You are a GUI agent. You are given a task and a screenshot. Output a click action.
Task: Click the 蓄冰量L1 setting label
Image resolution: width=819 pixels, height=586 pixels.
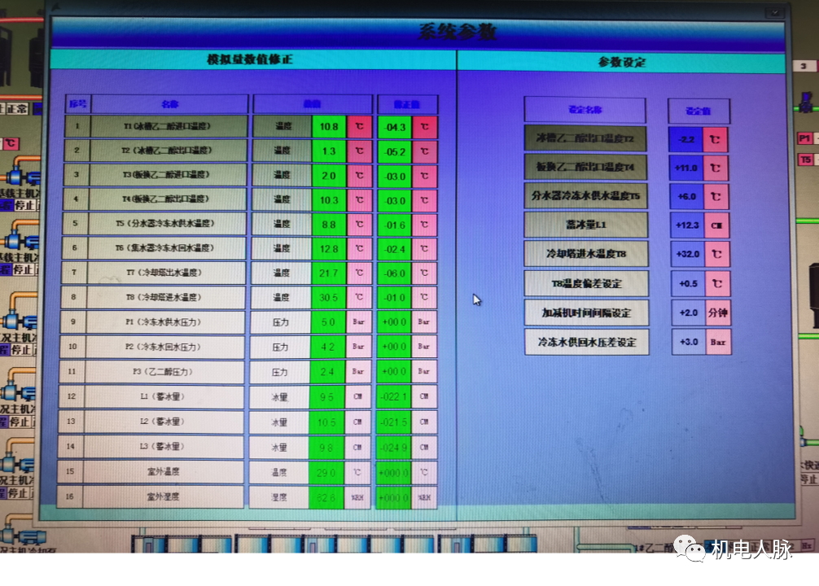coord(586,225)
